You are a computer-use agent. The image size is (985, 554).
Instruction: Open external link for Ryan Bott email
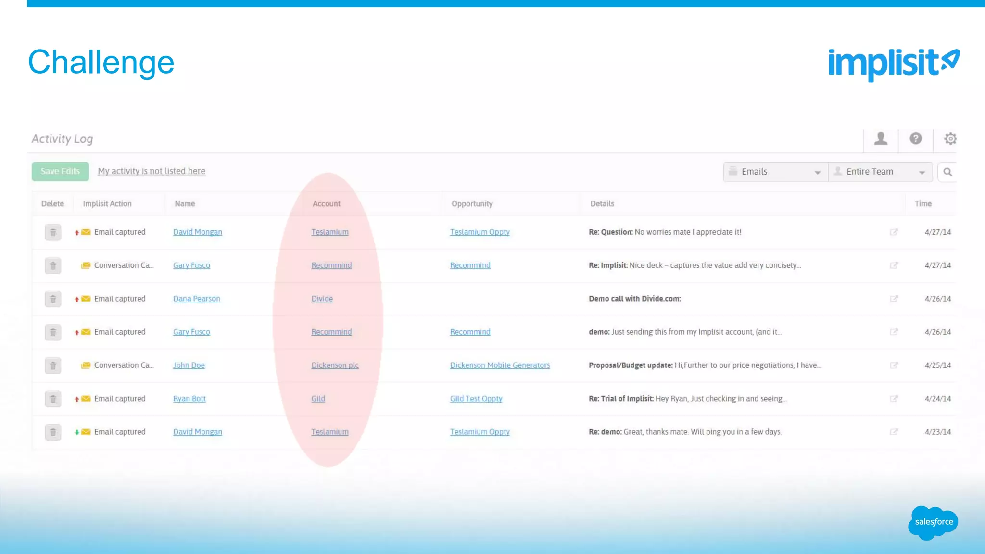(x=894, y=399)
